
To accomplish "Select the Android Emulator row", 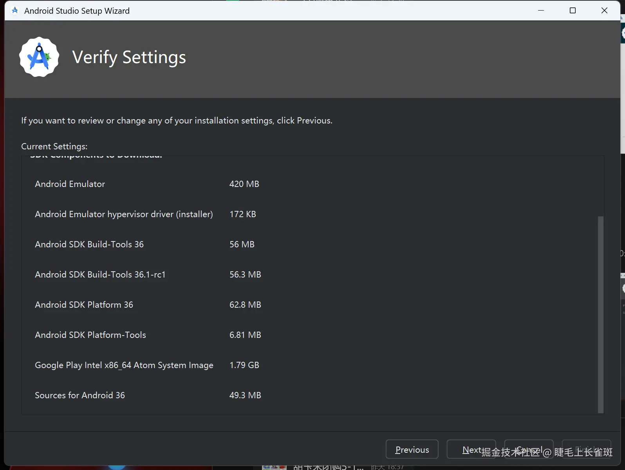I will (147, 184).
